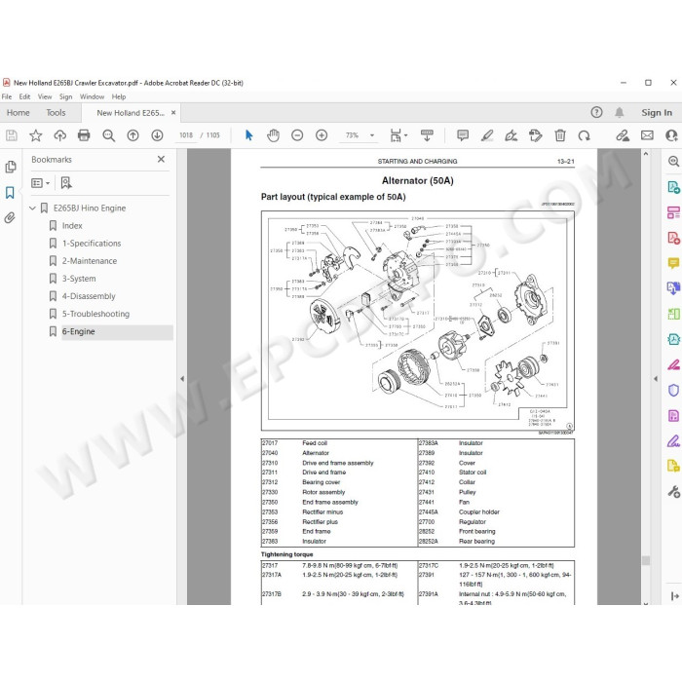Click the Sign In button
The image size is (682, 682).
[657, 113]
